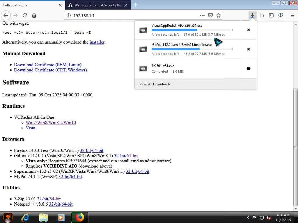Click the network tray icon
Screen dimensions: 298x223
(262, 217)
